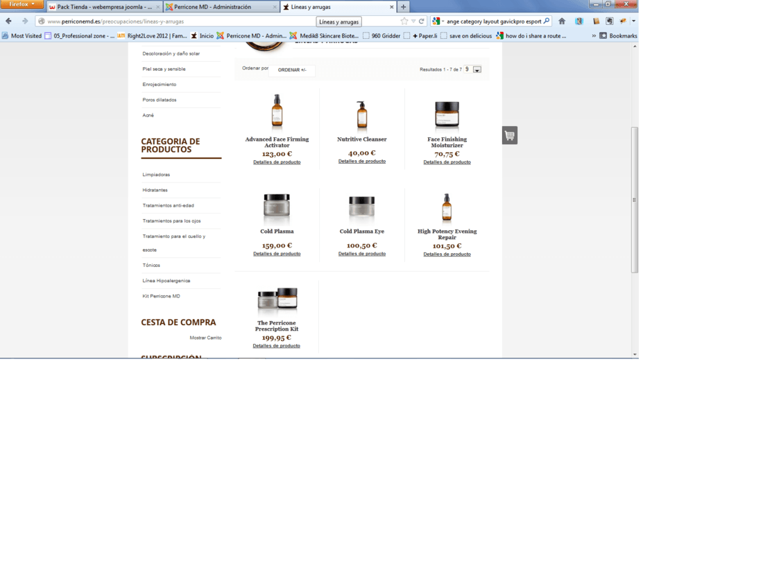763x572 pixels.
Task: Click Cold Plasma jar image
Action: click(x=276, y=205)
